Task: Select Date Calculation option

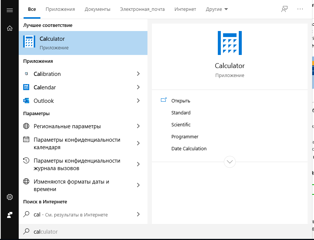Action: point(189,148)
